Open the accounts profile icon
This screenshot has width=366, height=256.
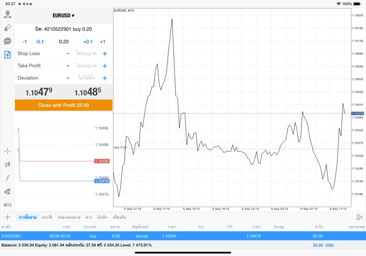[x=7, y=15]
